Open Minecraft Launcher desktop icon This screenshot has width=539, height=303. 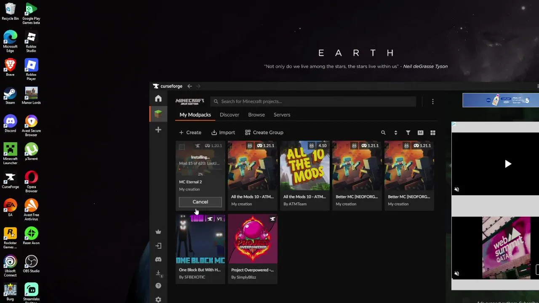point(10,154)
